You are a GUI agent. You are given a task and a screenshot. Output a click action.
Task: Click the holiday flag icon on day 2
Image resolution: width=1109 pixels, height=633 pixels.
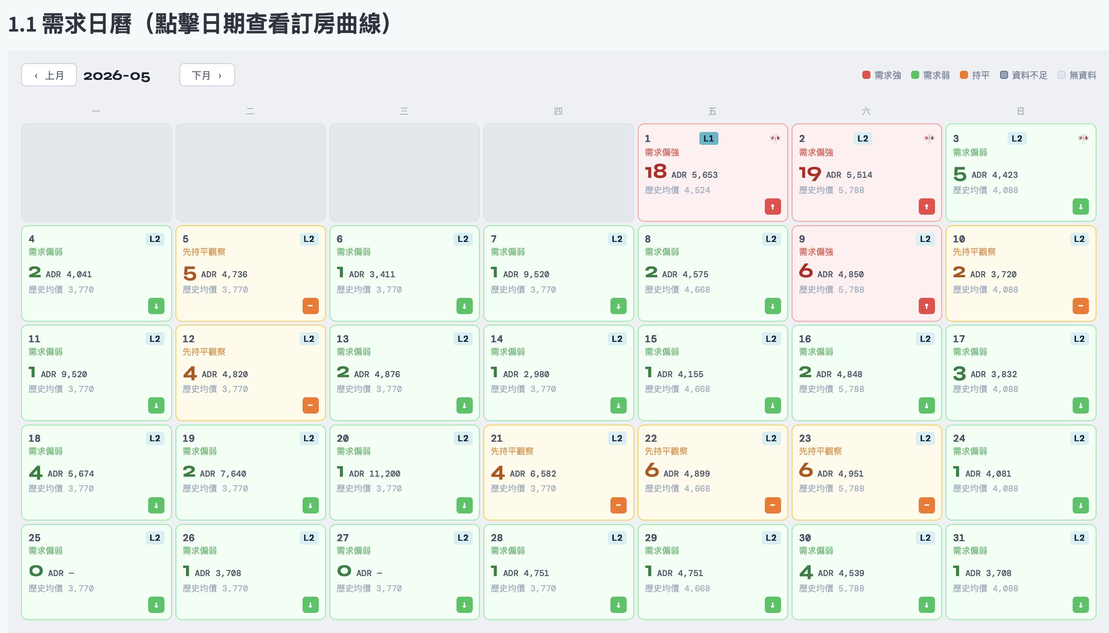click(x=929, y=139)
